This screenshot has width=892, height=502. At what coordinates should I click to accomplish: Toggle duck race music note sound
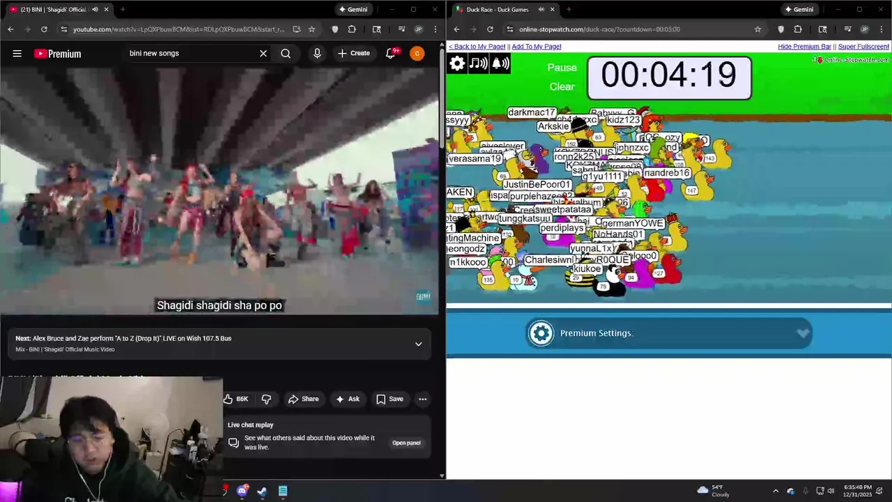tap(478, 63)
